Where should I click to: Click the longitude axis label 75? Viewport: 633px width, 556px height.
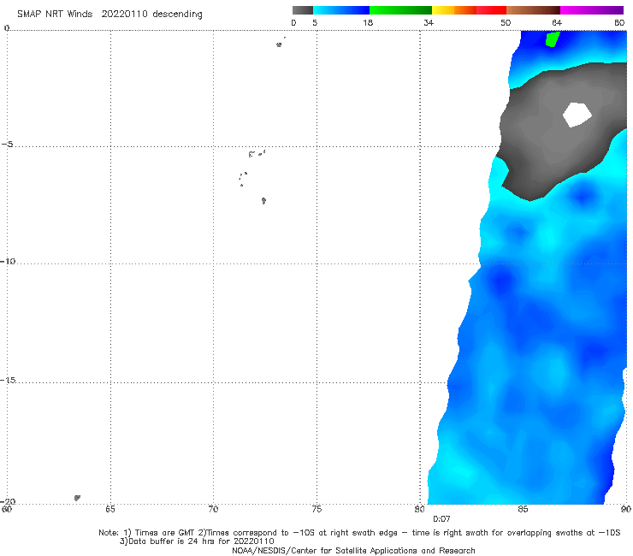pyautogui.click(x=316, y=509)
